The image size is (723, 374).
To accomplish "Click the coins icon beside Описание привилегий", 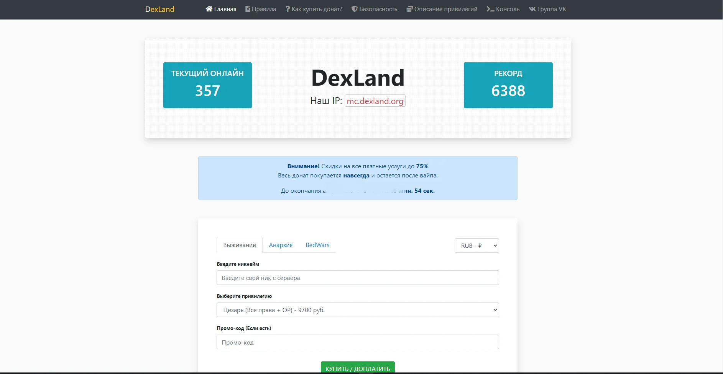I will [409, 9].
